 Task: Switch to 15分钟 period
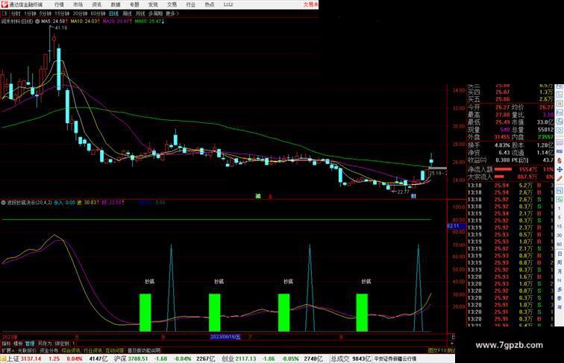(x=62, y=13)
